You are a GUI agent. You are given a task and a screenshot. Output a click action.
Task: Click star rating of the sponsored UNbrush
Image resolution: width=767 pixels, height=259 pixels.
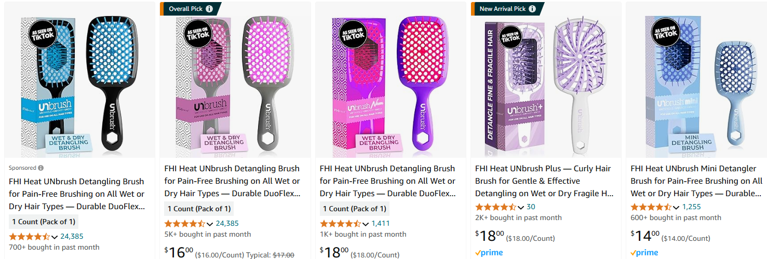point(29,236)
